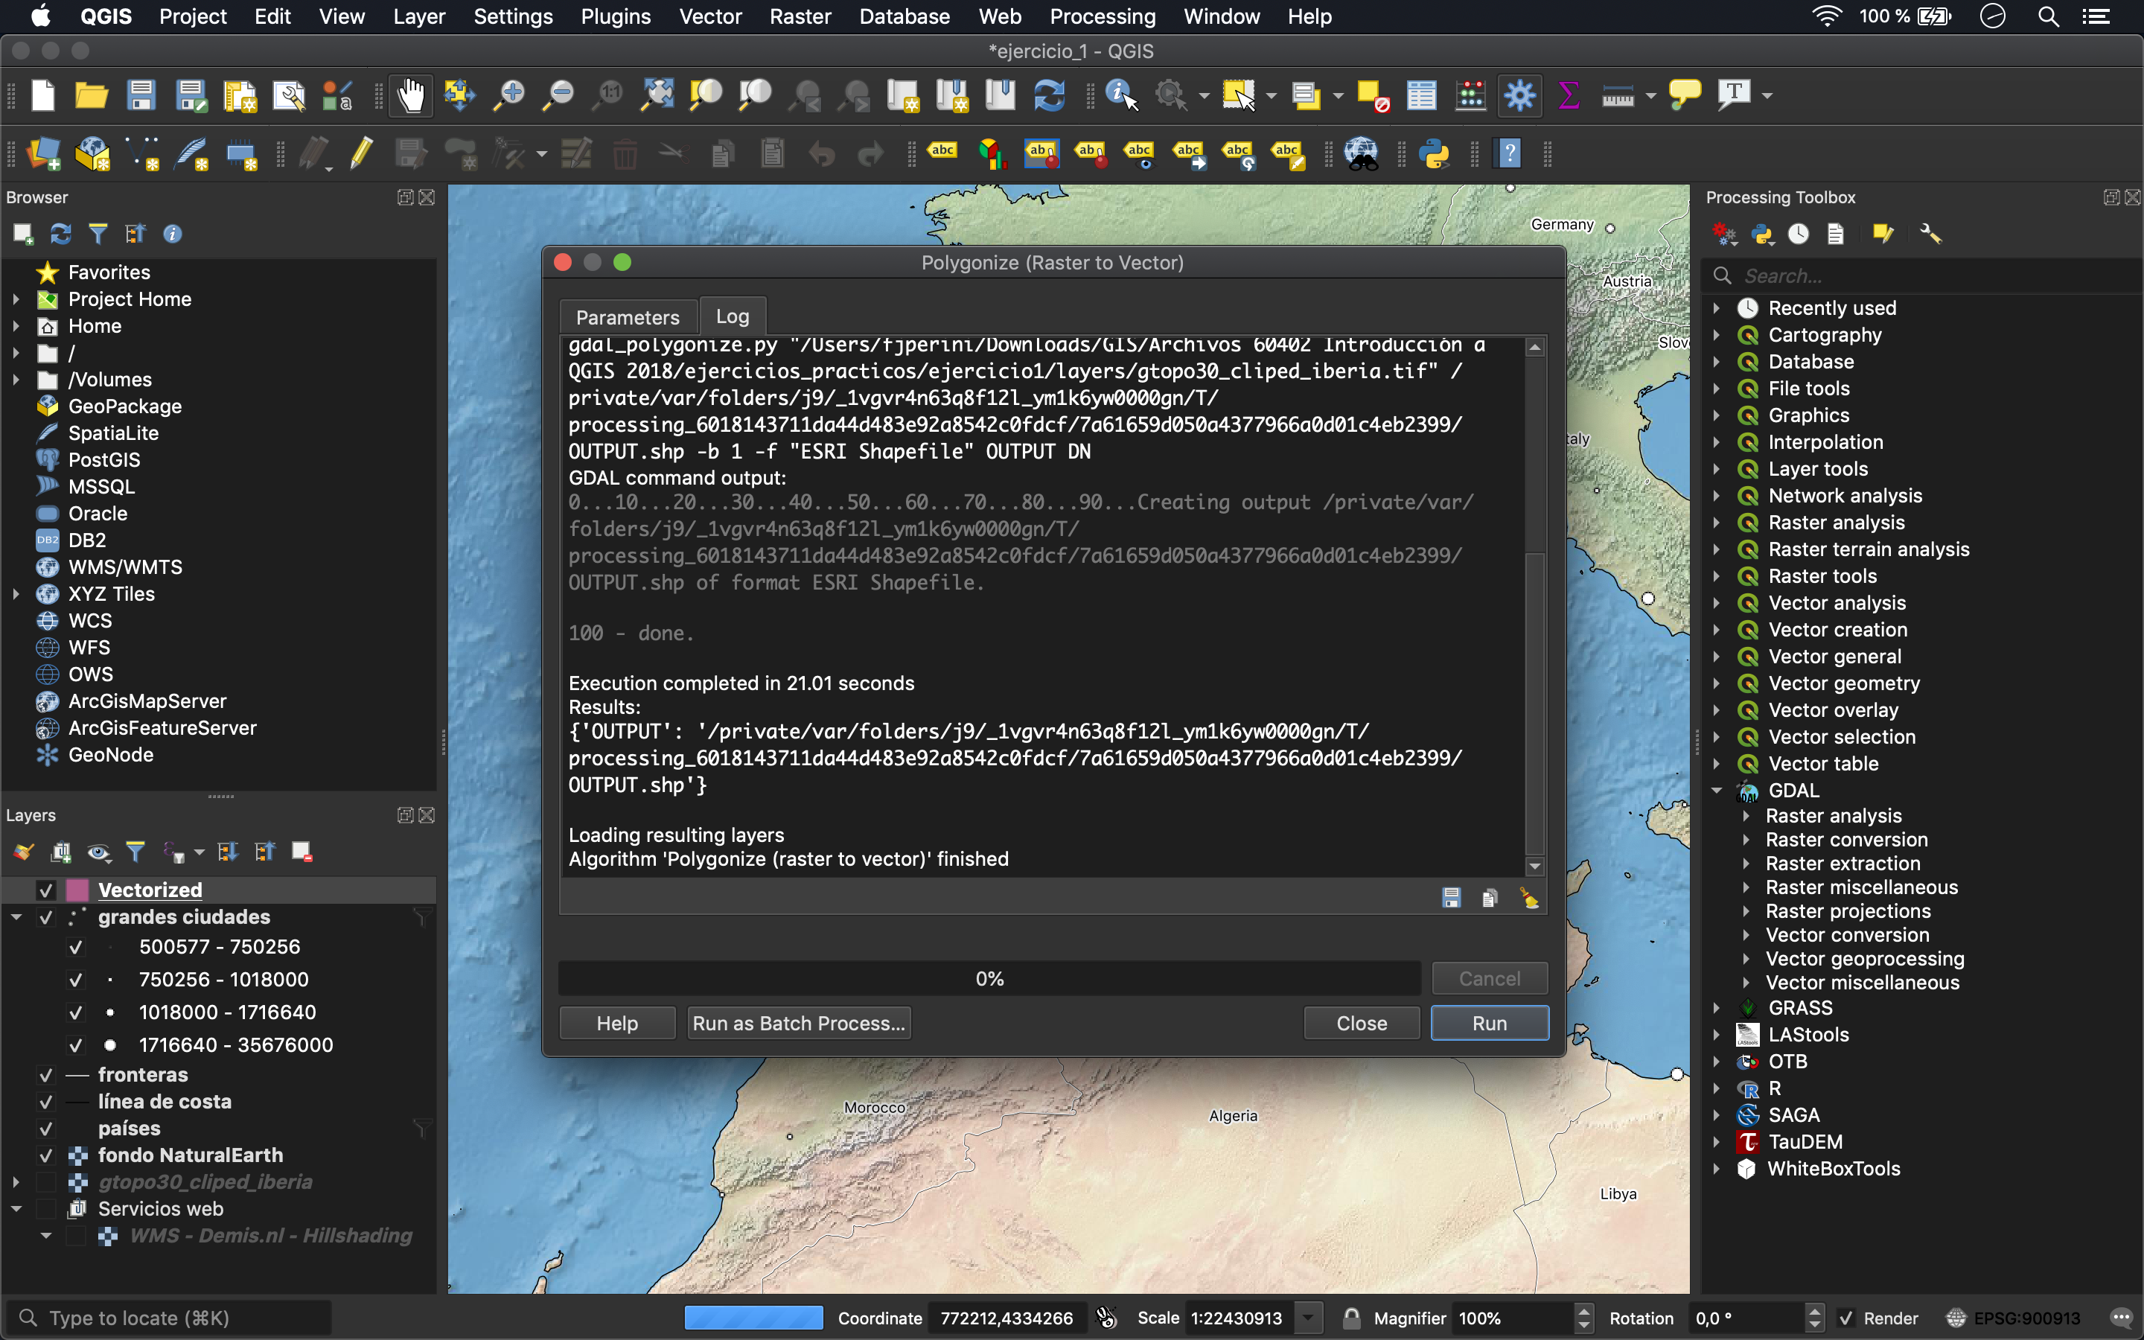The image size is (2144, 1340).
Task: Select the Identify Features tool
Action: [1122, 95]
